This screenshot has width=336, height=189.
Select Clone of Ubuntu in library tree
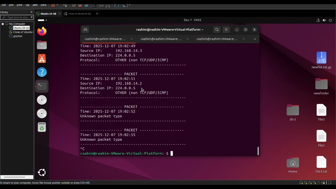(x=23, y=32)
